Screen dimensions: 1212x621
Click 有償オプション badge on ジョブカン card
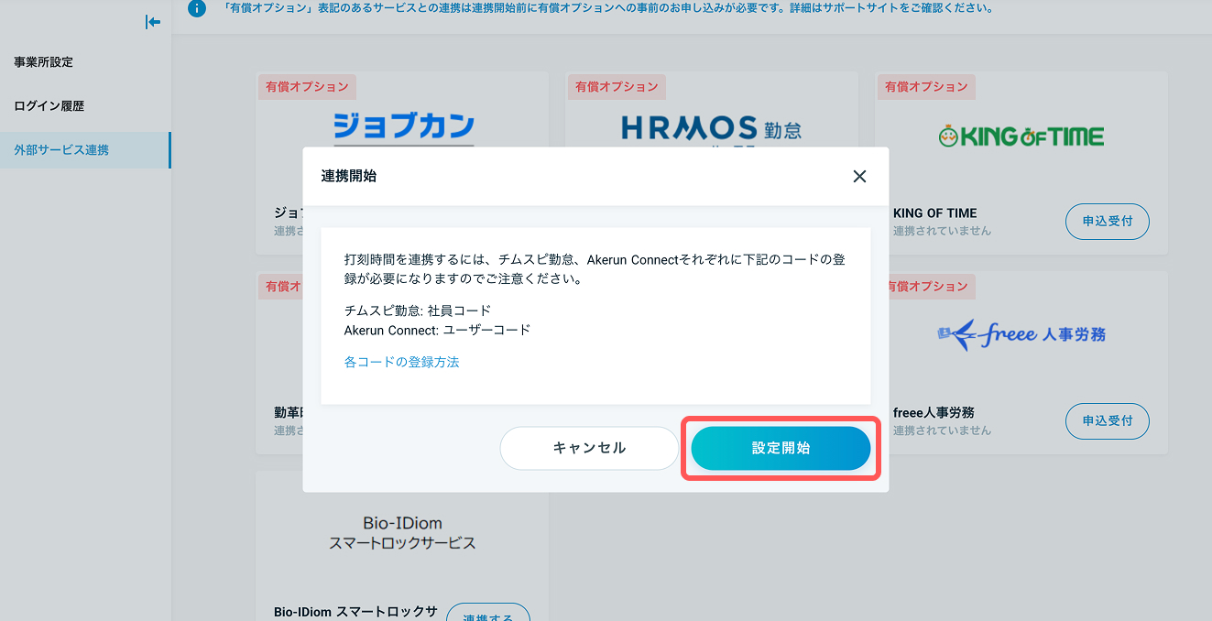click(x=307, y=87)
